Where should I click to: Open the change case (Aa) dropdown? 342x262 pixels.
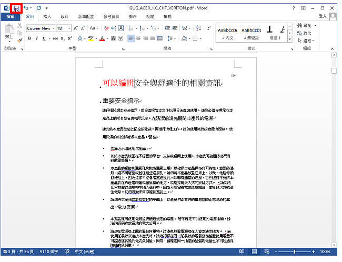coord(94,28)
